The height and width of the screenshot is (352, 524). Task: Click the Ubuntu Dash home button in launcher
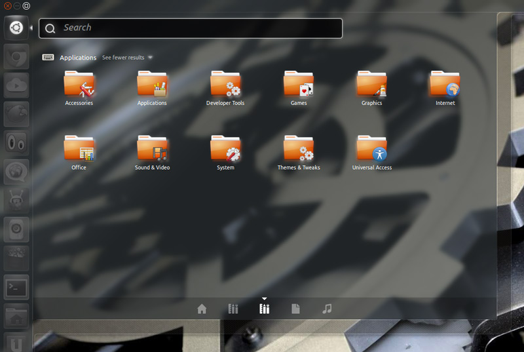coord(16,28)
